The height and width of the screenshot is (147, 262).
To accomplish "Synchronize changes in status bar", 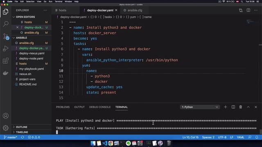I will tap(23, 137).
